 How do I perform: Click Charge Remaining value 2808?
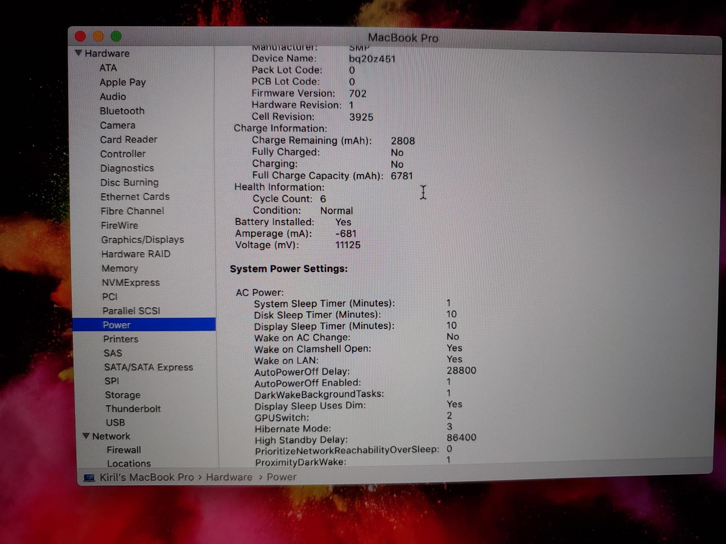pyautogui.click(x=403, y=141)
